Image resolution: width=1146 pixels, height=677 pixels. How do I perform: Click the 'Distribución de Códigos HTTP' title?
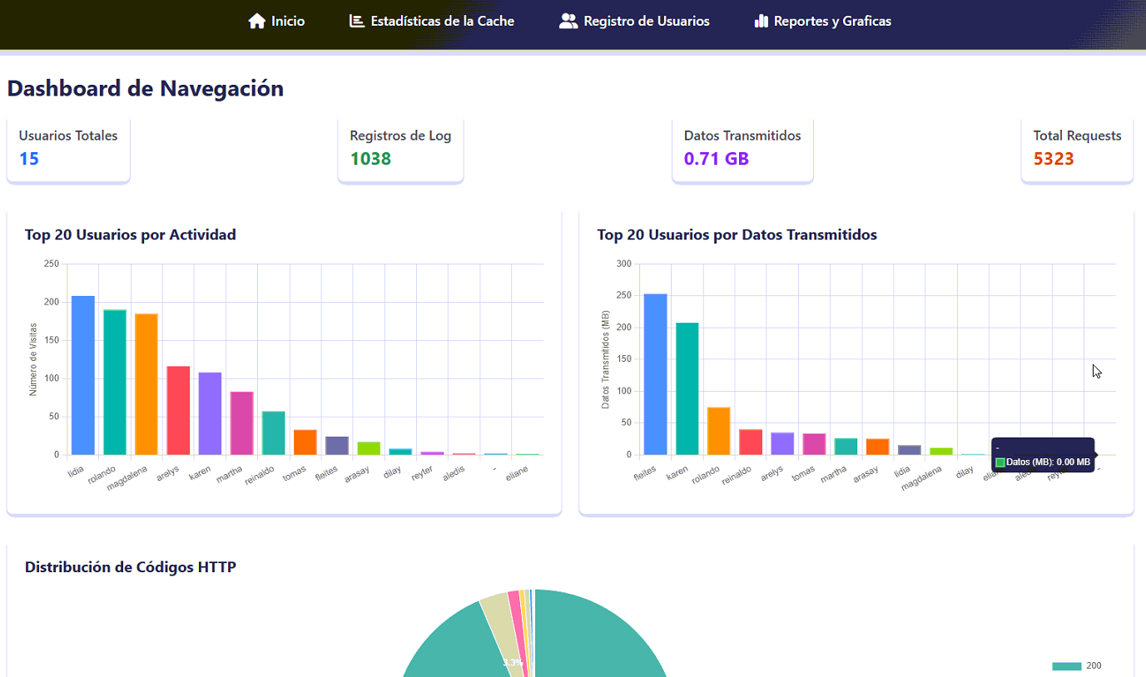[131, 567]
